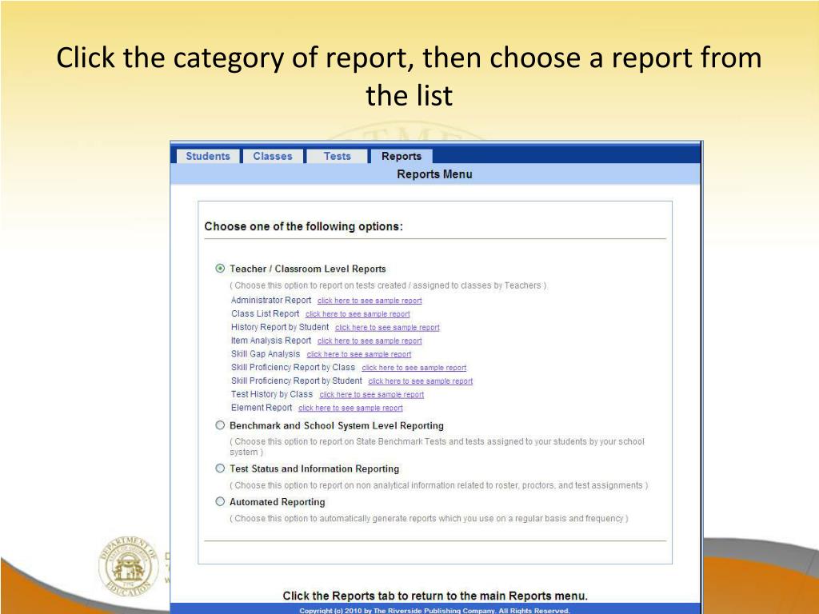View sample report link for Element Report
819x614 pixels.
[x=350, y=409]
